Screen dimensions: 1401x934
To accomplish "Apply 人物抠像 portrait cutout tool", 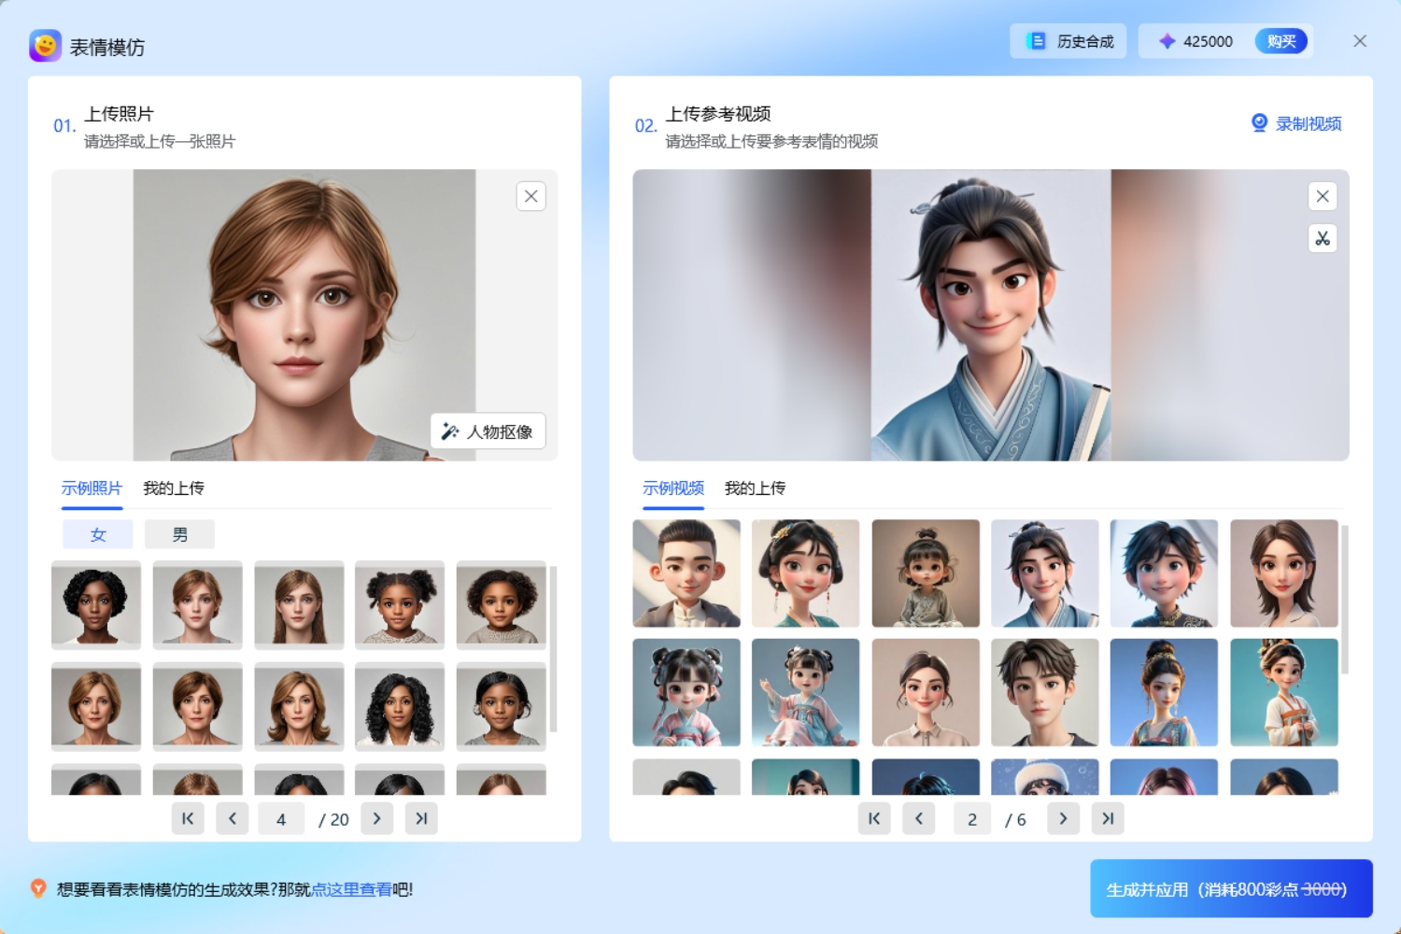I will point(488,432).
